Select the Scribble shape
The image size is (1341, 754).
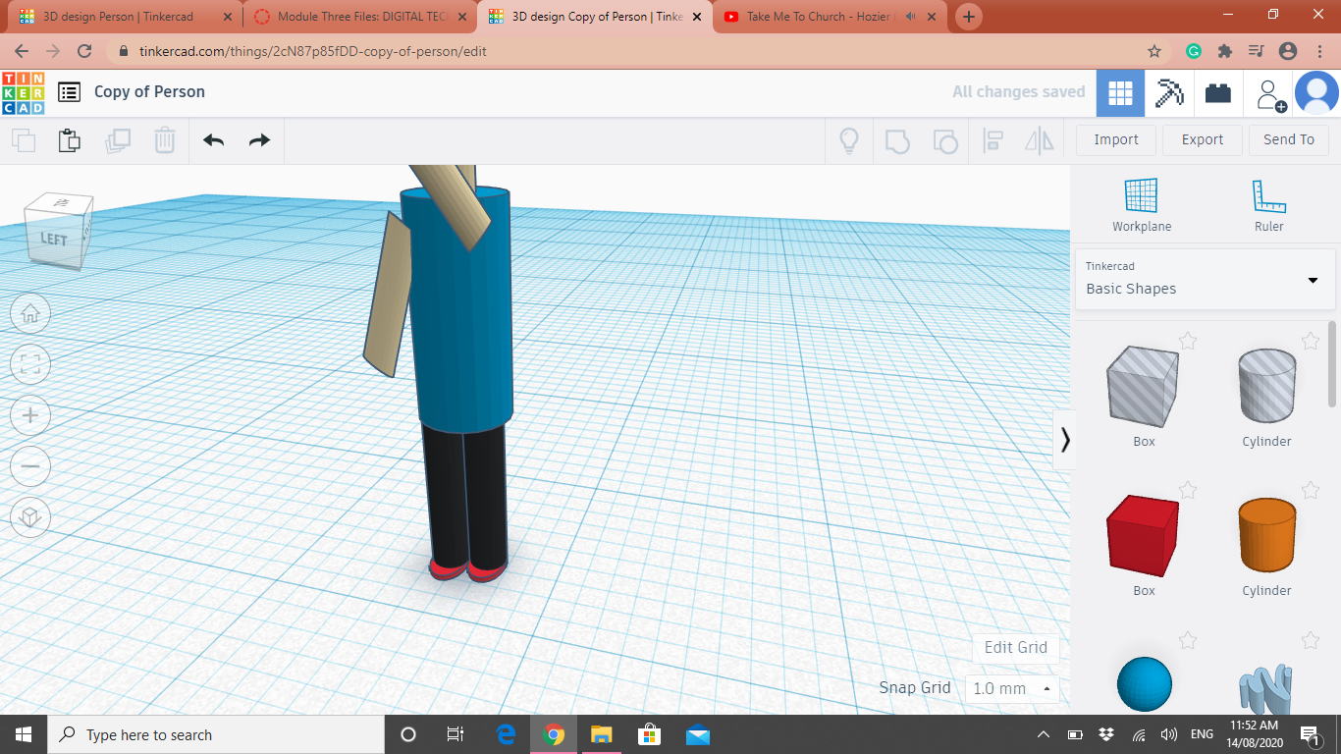pyautogui.click(x=1266, y=689)
